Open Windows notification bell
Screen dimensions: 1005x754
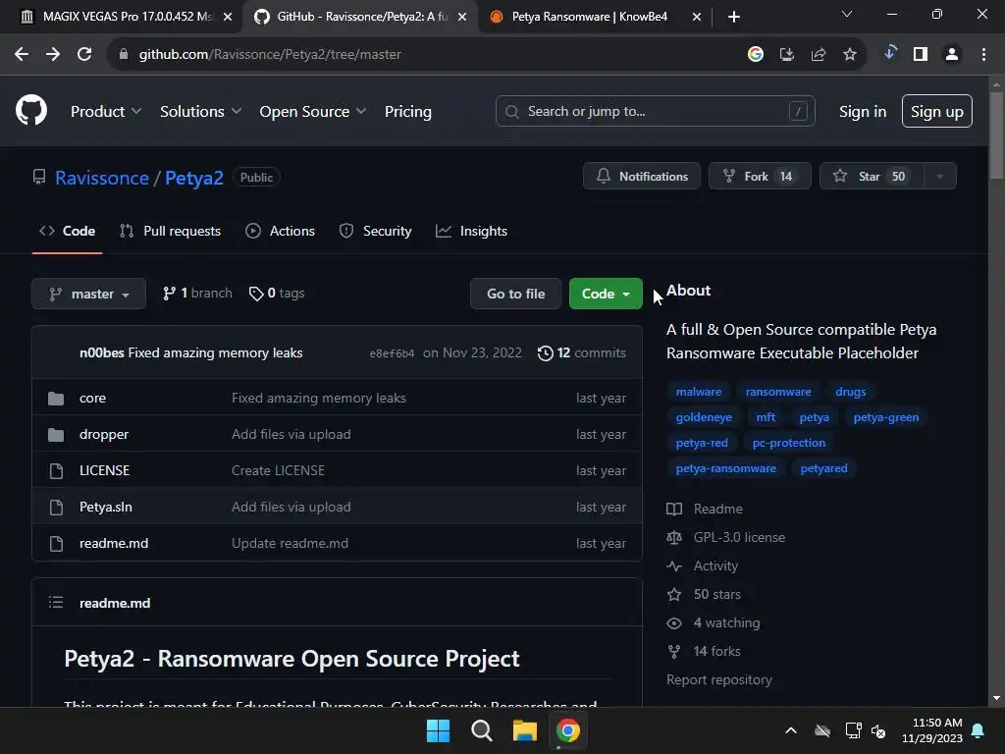[x=979, y=730]
